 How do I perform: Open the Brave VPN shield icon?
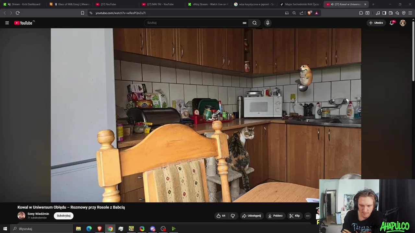pos(404,13)
